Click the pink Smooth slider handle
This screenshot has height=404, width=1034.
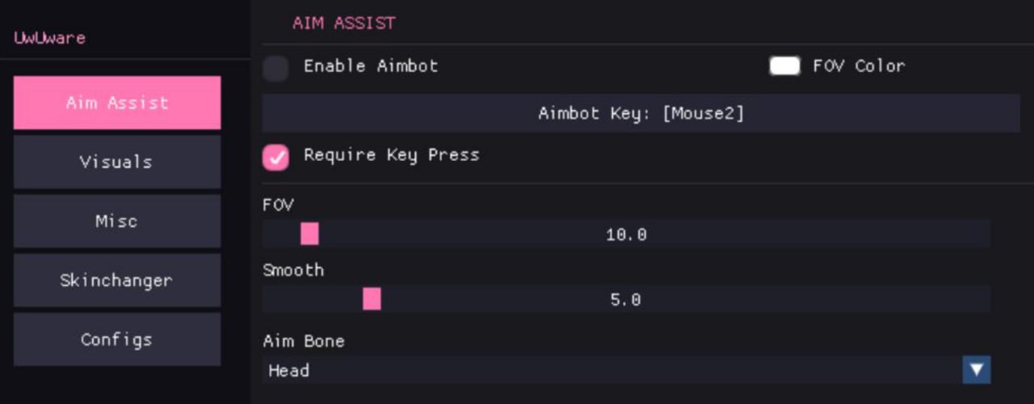(x=372, y=300)
